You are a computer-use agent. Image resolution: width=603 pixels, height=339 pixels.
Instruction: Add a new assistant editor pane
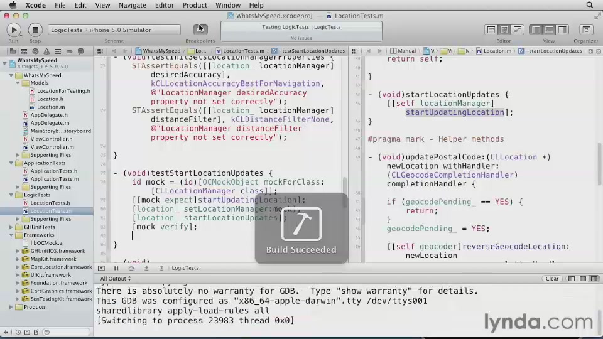[x=590, y=51]
